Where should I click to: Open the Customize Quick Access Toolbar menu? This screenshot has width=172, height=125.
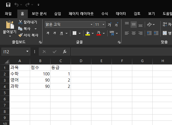click(x=38, y=5)
